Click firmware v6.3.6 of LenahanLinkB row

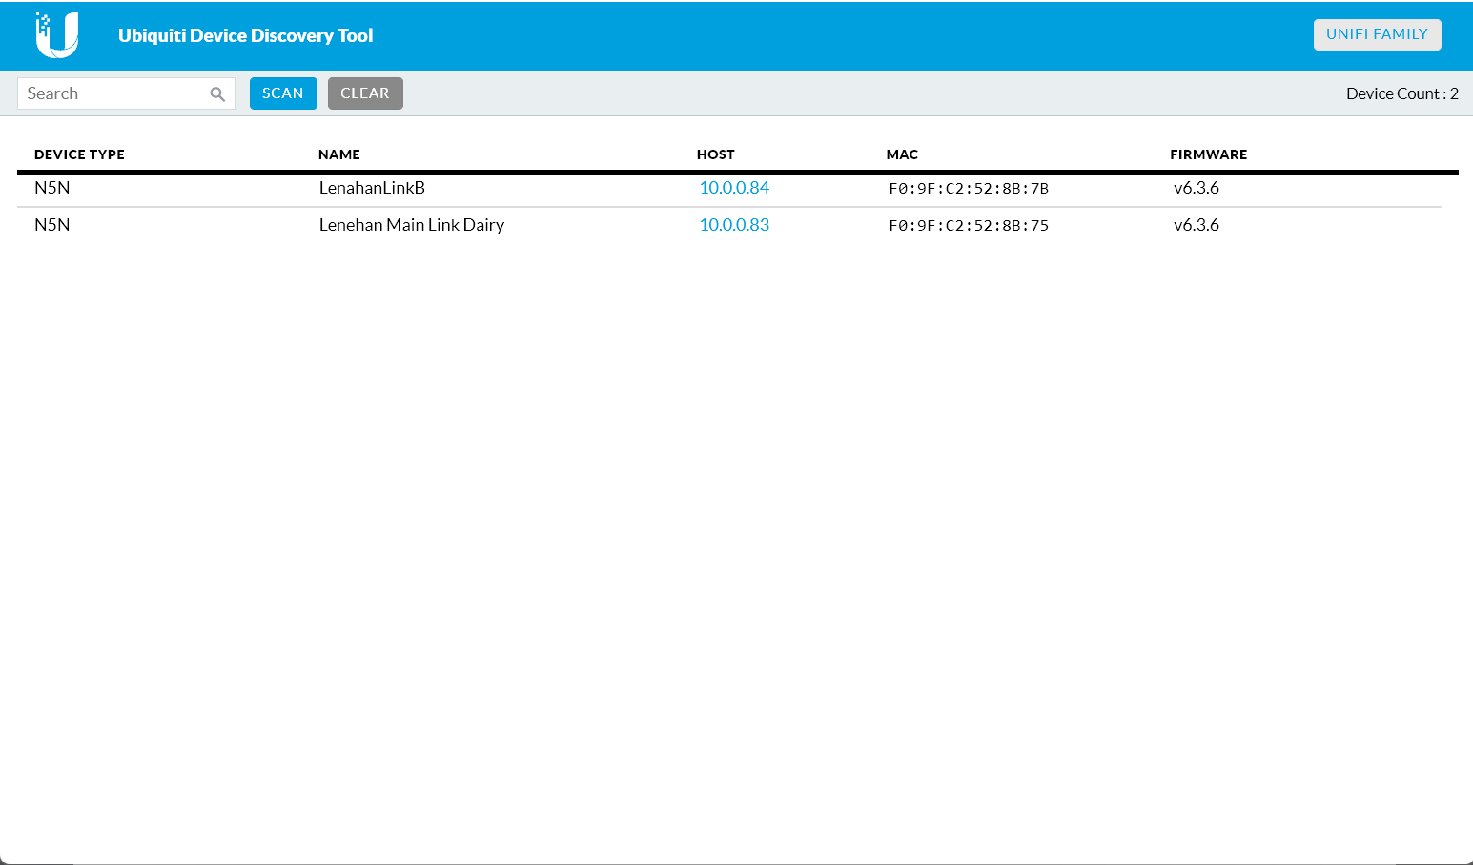pos(1196,188)
